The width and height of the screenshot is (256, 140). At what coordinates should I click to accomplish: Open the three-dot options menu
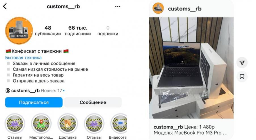tap(118, 7)
